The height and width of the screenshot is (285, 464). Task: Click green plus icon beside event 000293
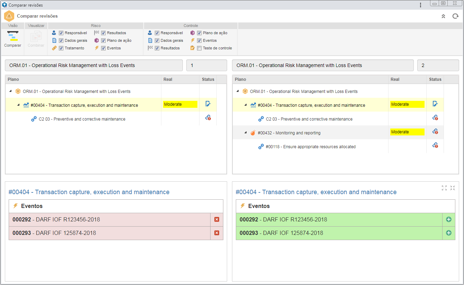click(x=449, y=233)
